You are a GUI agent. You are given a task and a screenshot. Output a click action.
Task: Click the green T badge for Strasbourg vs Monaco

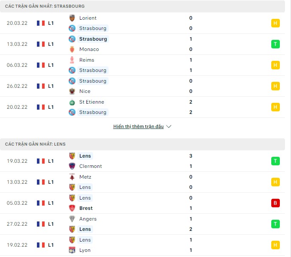276,44
